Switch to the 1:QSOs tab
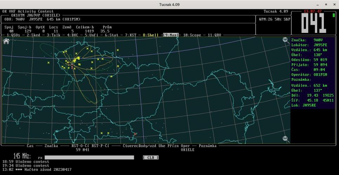The height and width of the screenshot is (175, 339). [14, 35]
